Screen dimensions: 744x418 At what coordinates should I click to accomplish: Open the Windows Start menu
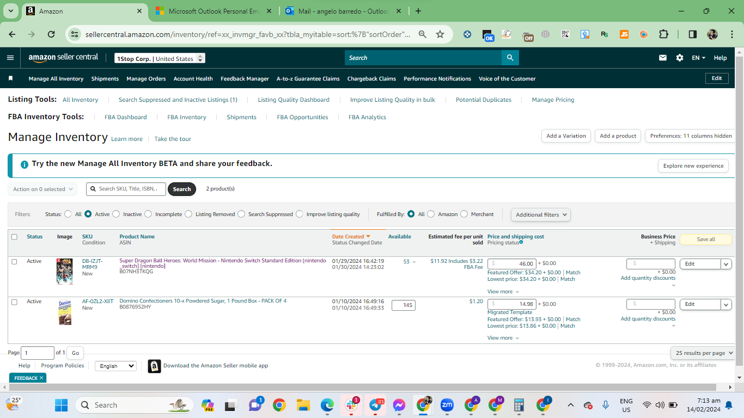tap(61, 405)
